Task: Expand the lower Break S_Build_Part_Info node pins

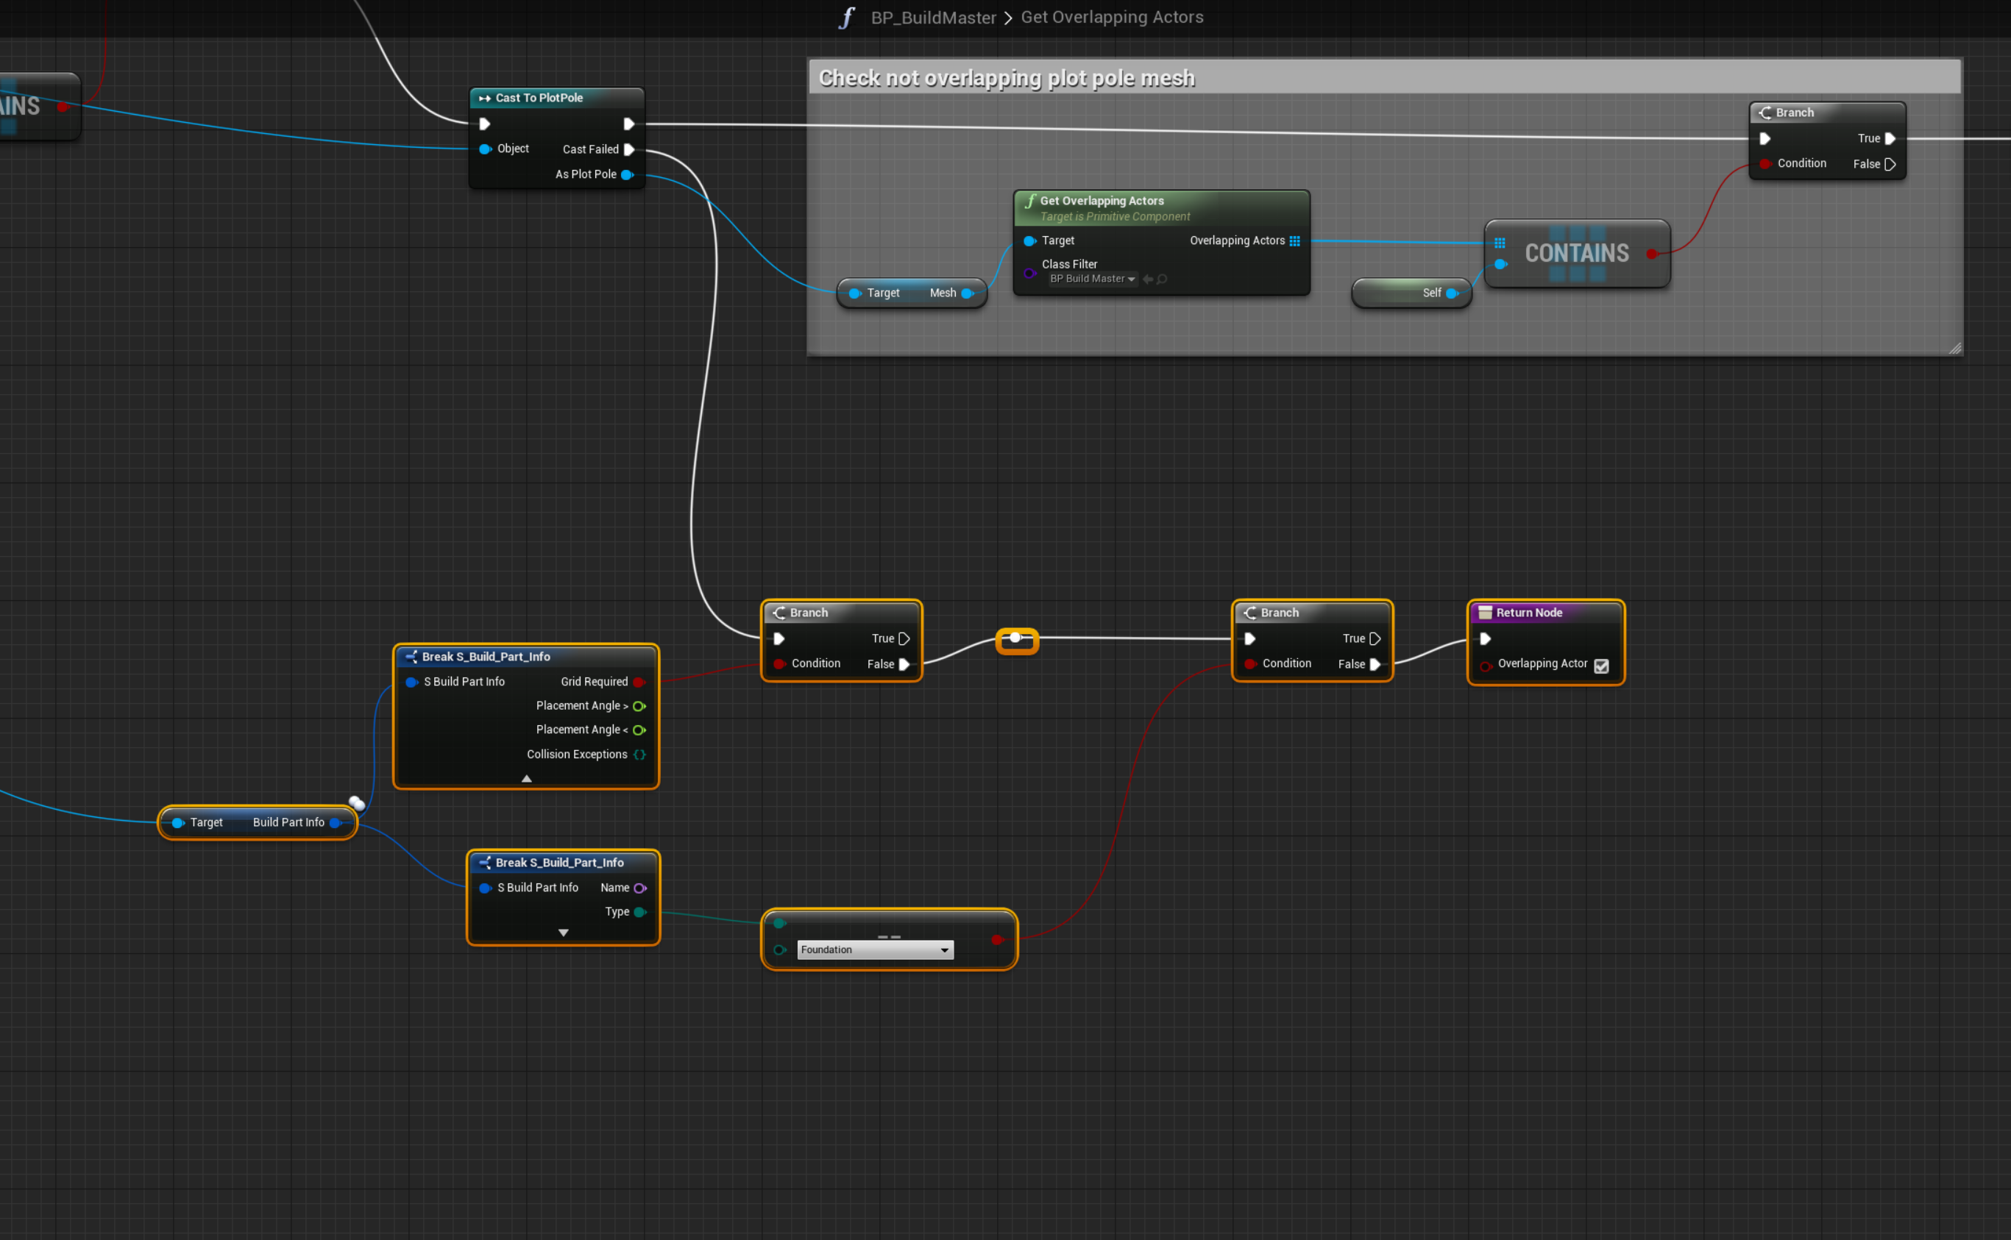Action: [563, 933]
